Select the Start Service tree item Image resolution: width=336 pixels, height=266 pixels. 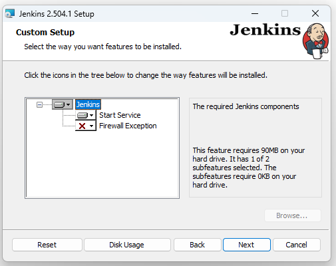(120, 115)
